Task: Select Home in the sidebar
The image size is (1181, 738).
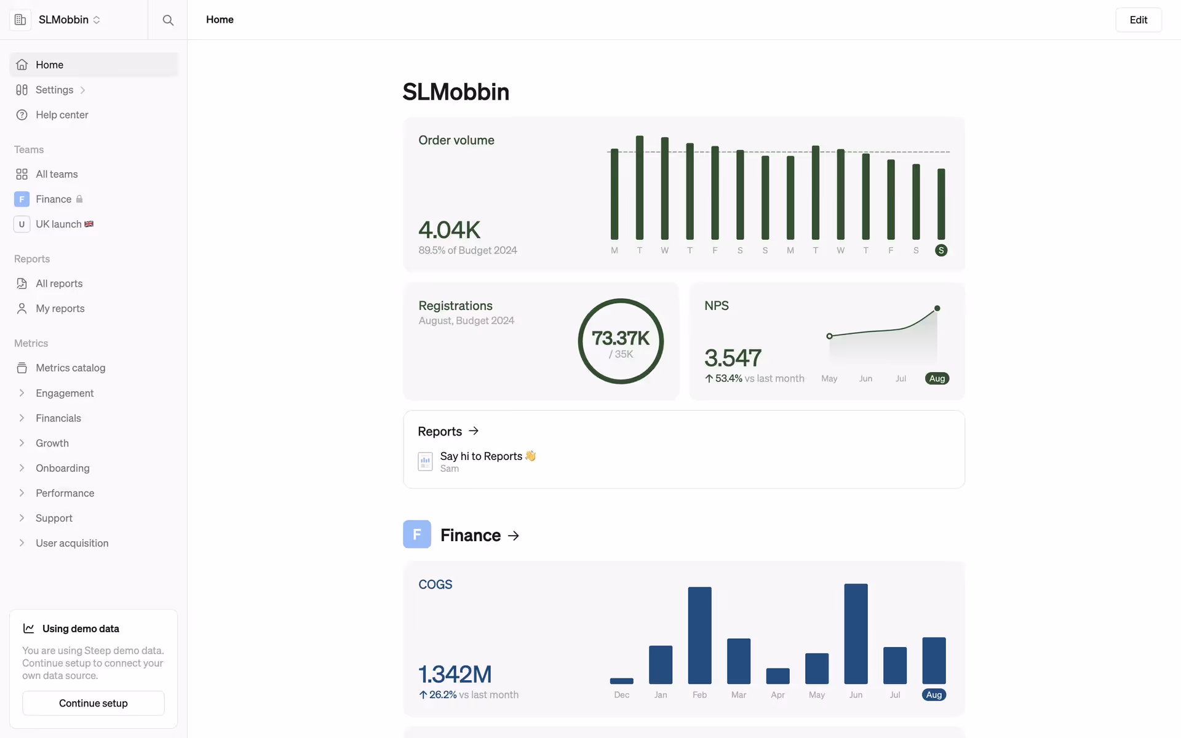Action: point(49,65)
